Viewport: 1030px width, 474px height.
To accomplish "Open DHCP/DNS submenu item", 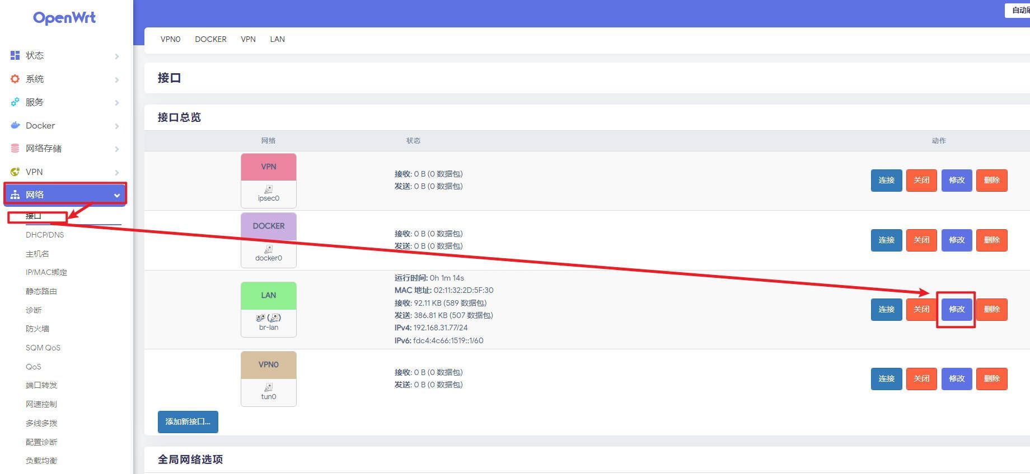I will 45,235.
